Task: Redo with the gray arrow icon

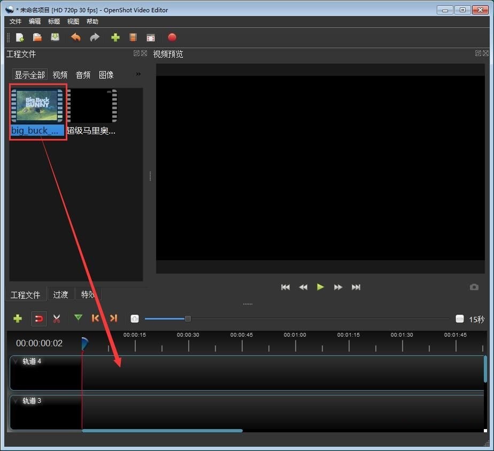Action: pyautogui.click(x=95, y=37)
